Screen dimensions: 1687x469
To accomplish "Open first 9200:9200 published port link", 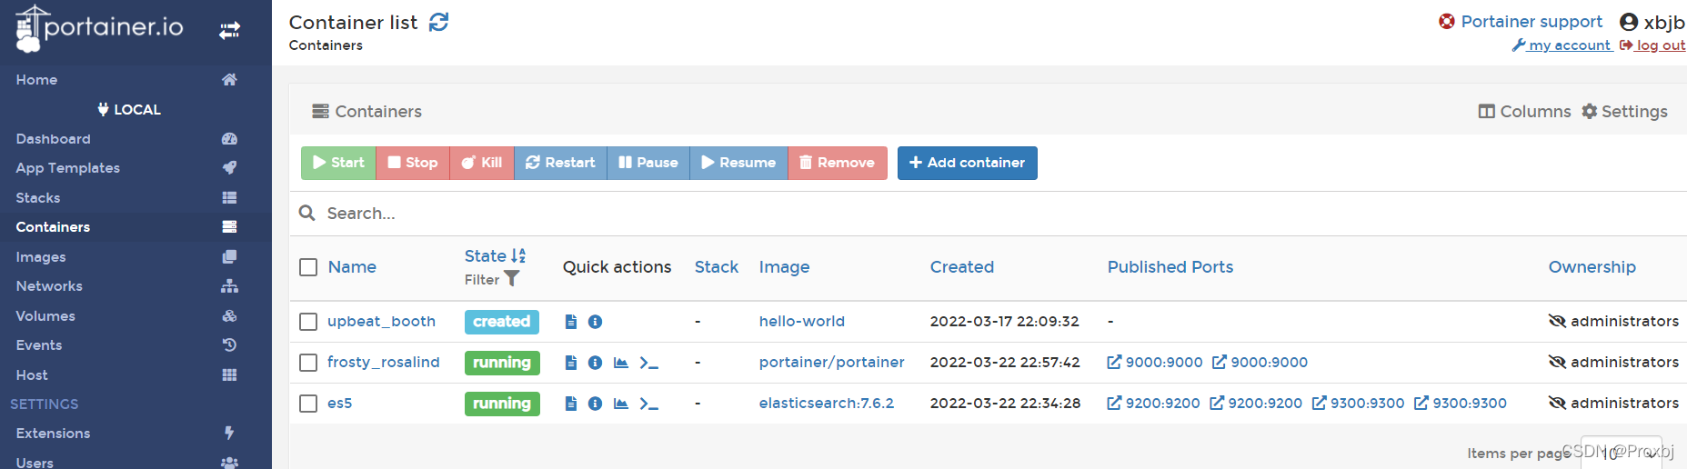I will (x=1153, y=404).
